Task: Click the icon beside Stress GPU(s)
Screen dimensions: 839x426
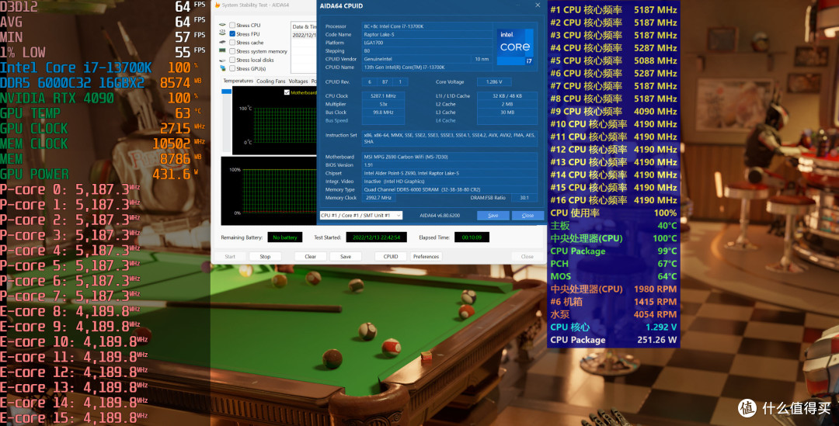Action: (222, 68)
